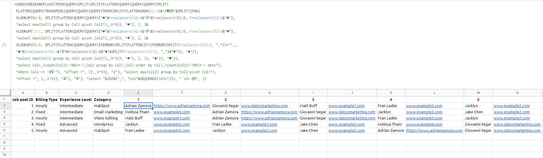Open www.example2.com link in column N row 2
The image size is (543, 158).
click(512, 106)
